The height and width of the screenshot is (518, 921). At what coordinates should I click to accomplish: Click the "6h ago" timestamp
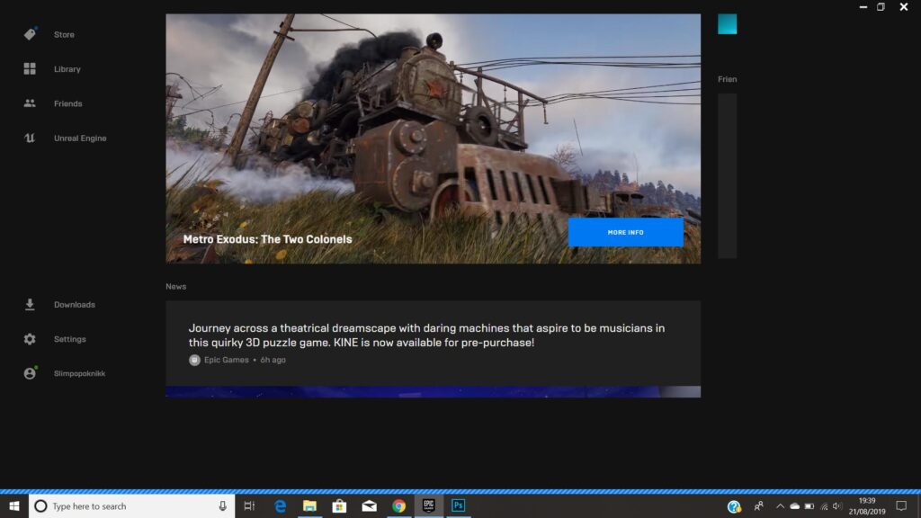point(273,360)
